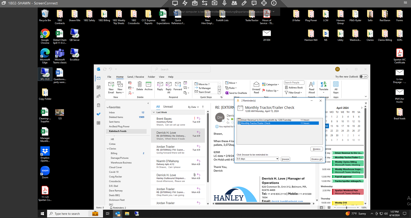The width and height of the screenshot is (411, 218).
Task: Click the ScreenConnect information icon
Action: point(274,3)
